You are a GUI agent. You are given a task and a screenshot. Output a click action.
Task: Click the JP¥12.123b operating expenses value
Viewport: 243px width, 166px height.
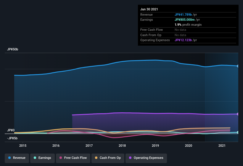coord(183,40)
